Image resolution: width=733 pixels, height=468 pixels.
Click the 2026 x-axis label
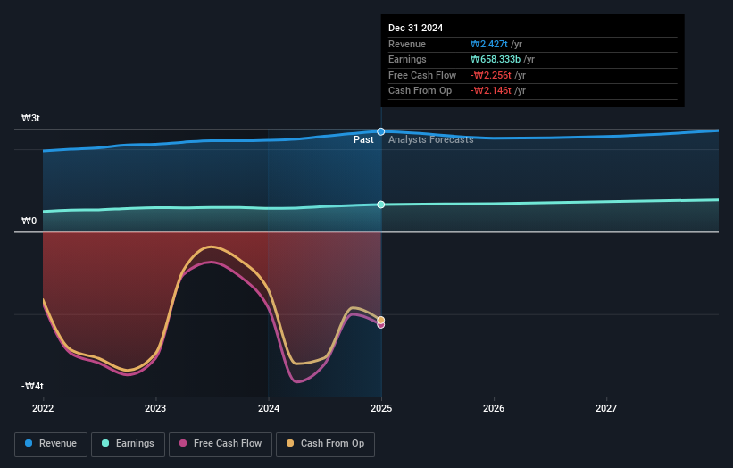pyautogui.click(x=494, y=408)
